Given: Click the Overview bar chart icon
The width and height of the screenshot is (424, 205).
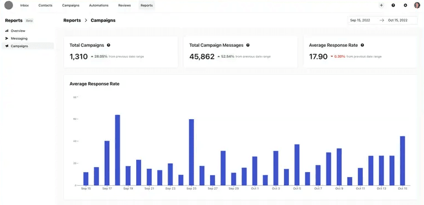Looking at the screenshot, I should coord(7,31).
